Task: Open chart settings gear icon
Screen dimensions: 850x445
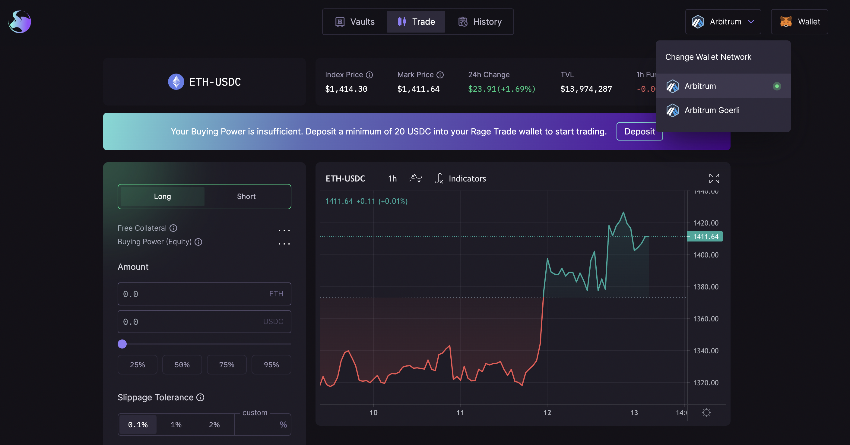Action: [x=706, y=412]
